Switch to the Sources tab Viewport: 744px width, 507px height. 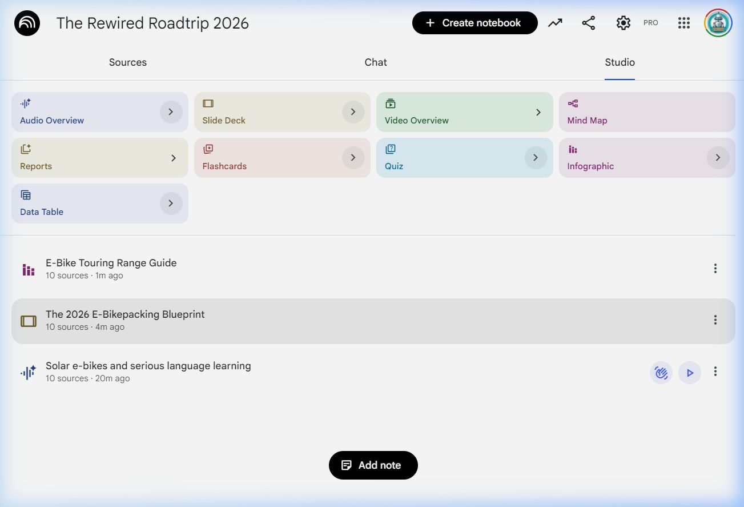pyautogui.click(x=128, y=62)
